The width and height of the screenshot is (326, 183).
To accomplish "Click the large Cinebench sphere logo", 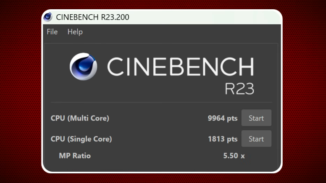I will click(83, 66).
